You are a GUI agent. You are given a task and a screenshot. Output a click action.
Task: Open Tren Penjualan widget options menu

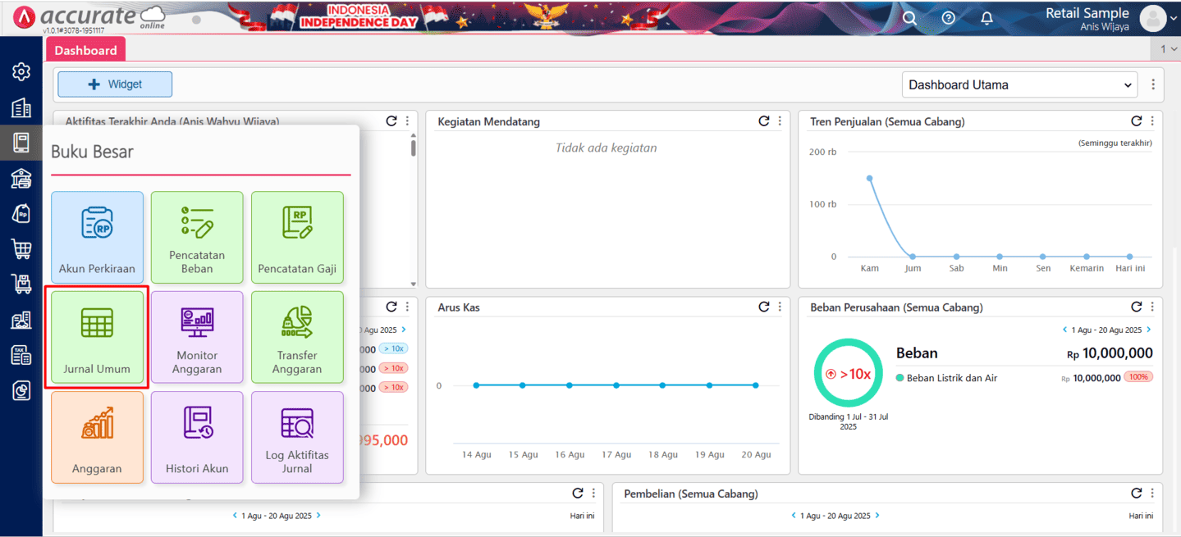click(x=1152, y=121)
